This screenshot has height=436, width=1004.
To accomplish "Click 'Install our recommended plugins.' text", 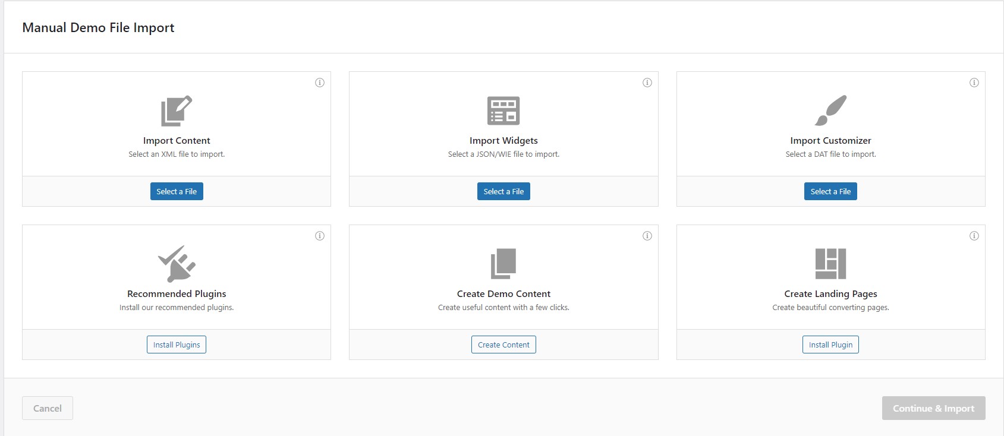I will [177, 308].
